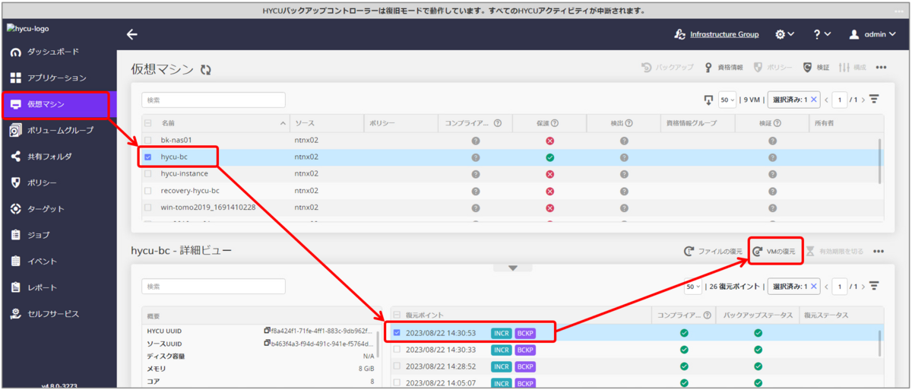The width and height of the screenshot is (912, 390).
Task: Sort by the 名前 column arrow
Action: pos(283,122)
